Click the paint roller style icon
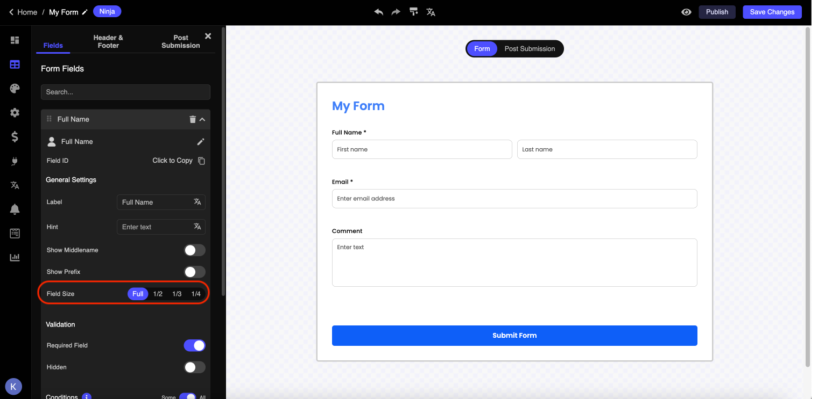818x399 pixels. pos(413,12)
